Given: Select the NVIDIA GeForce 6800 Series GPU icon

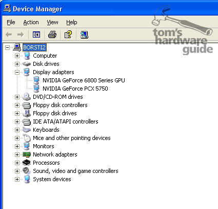Looking at the screenshot, I should 36,80.
